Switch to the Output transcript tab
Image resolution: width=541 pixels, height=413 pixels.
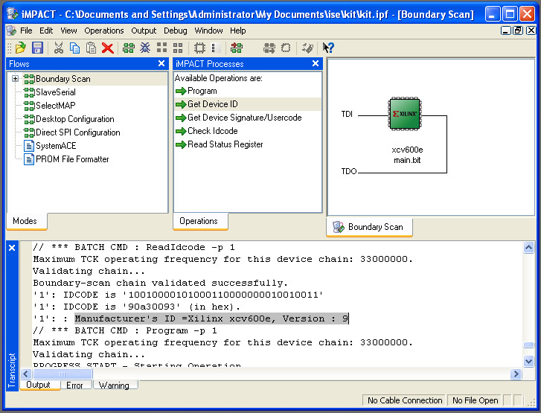[x=39, y=385]
